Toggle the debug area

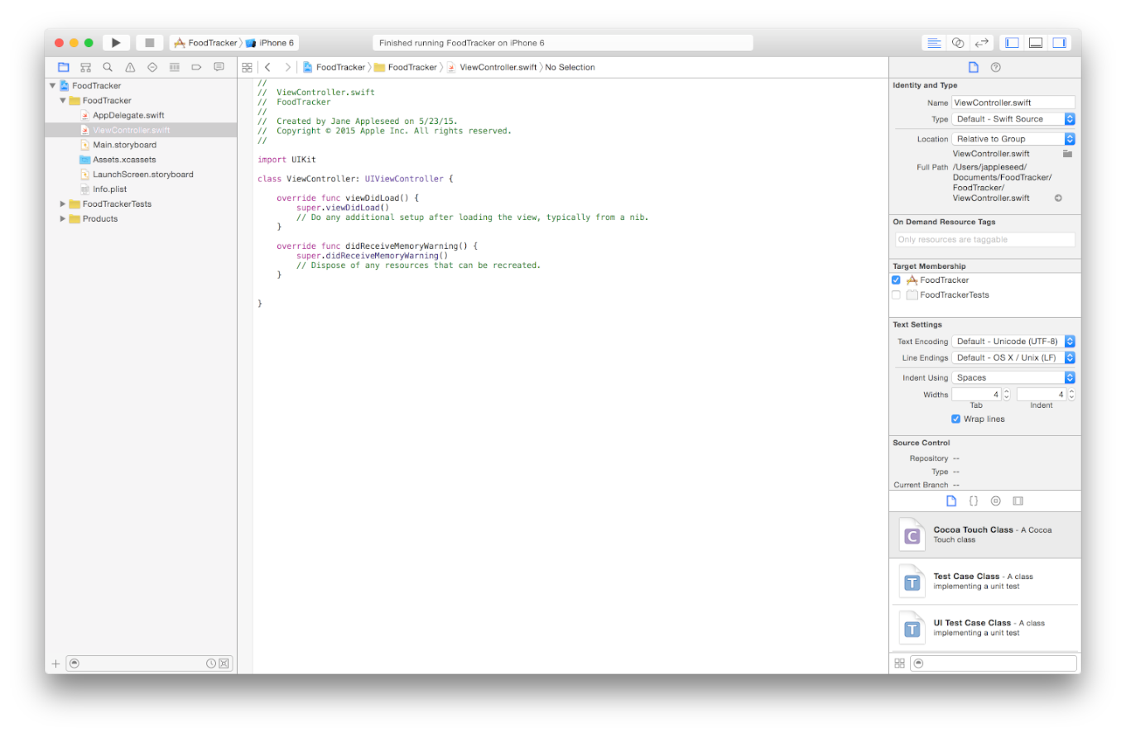pos(1036,42)
